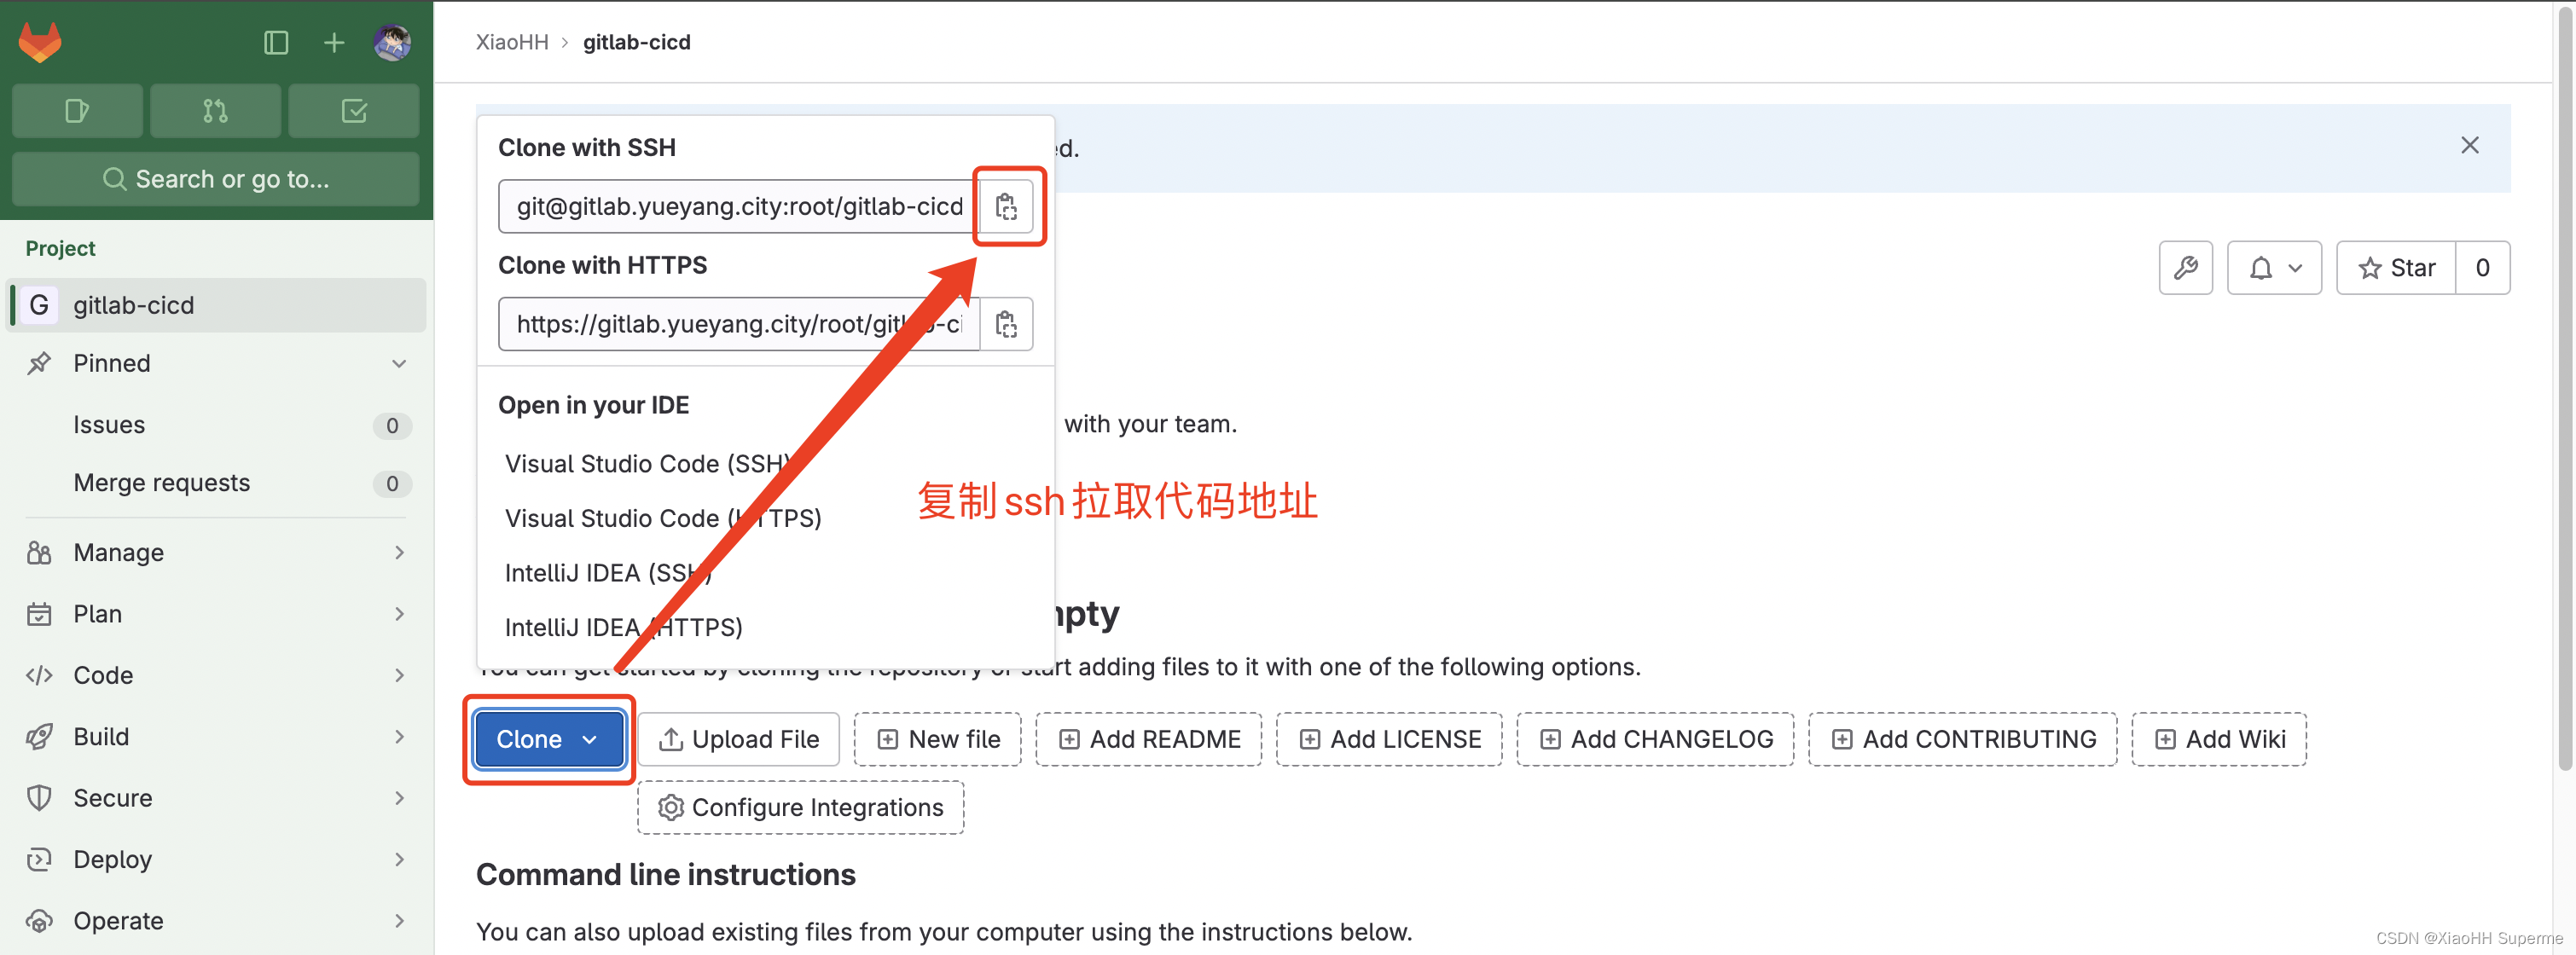Select Visual Studio Code (SSH) option
The height and width of the screenshot is (955, 2576).
[646, 464]
